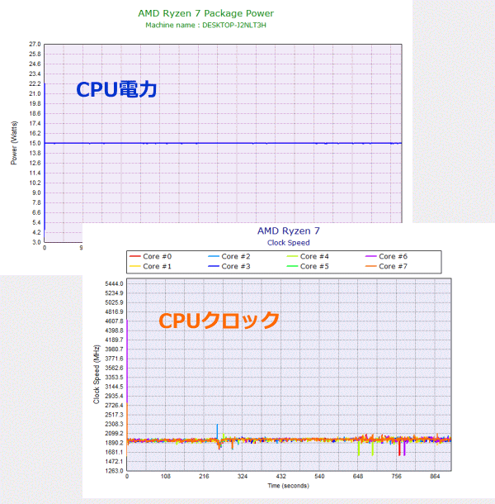Image resolution: width=495 pixels, height=504 pixels.
Task: Click the 3.0 value on power axis
Action: coord(36,242)
